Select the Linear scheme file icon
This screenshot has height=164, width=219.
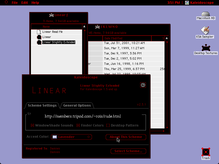click(x=39, y=37)
